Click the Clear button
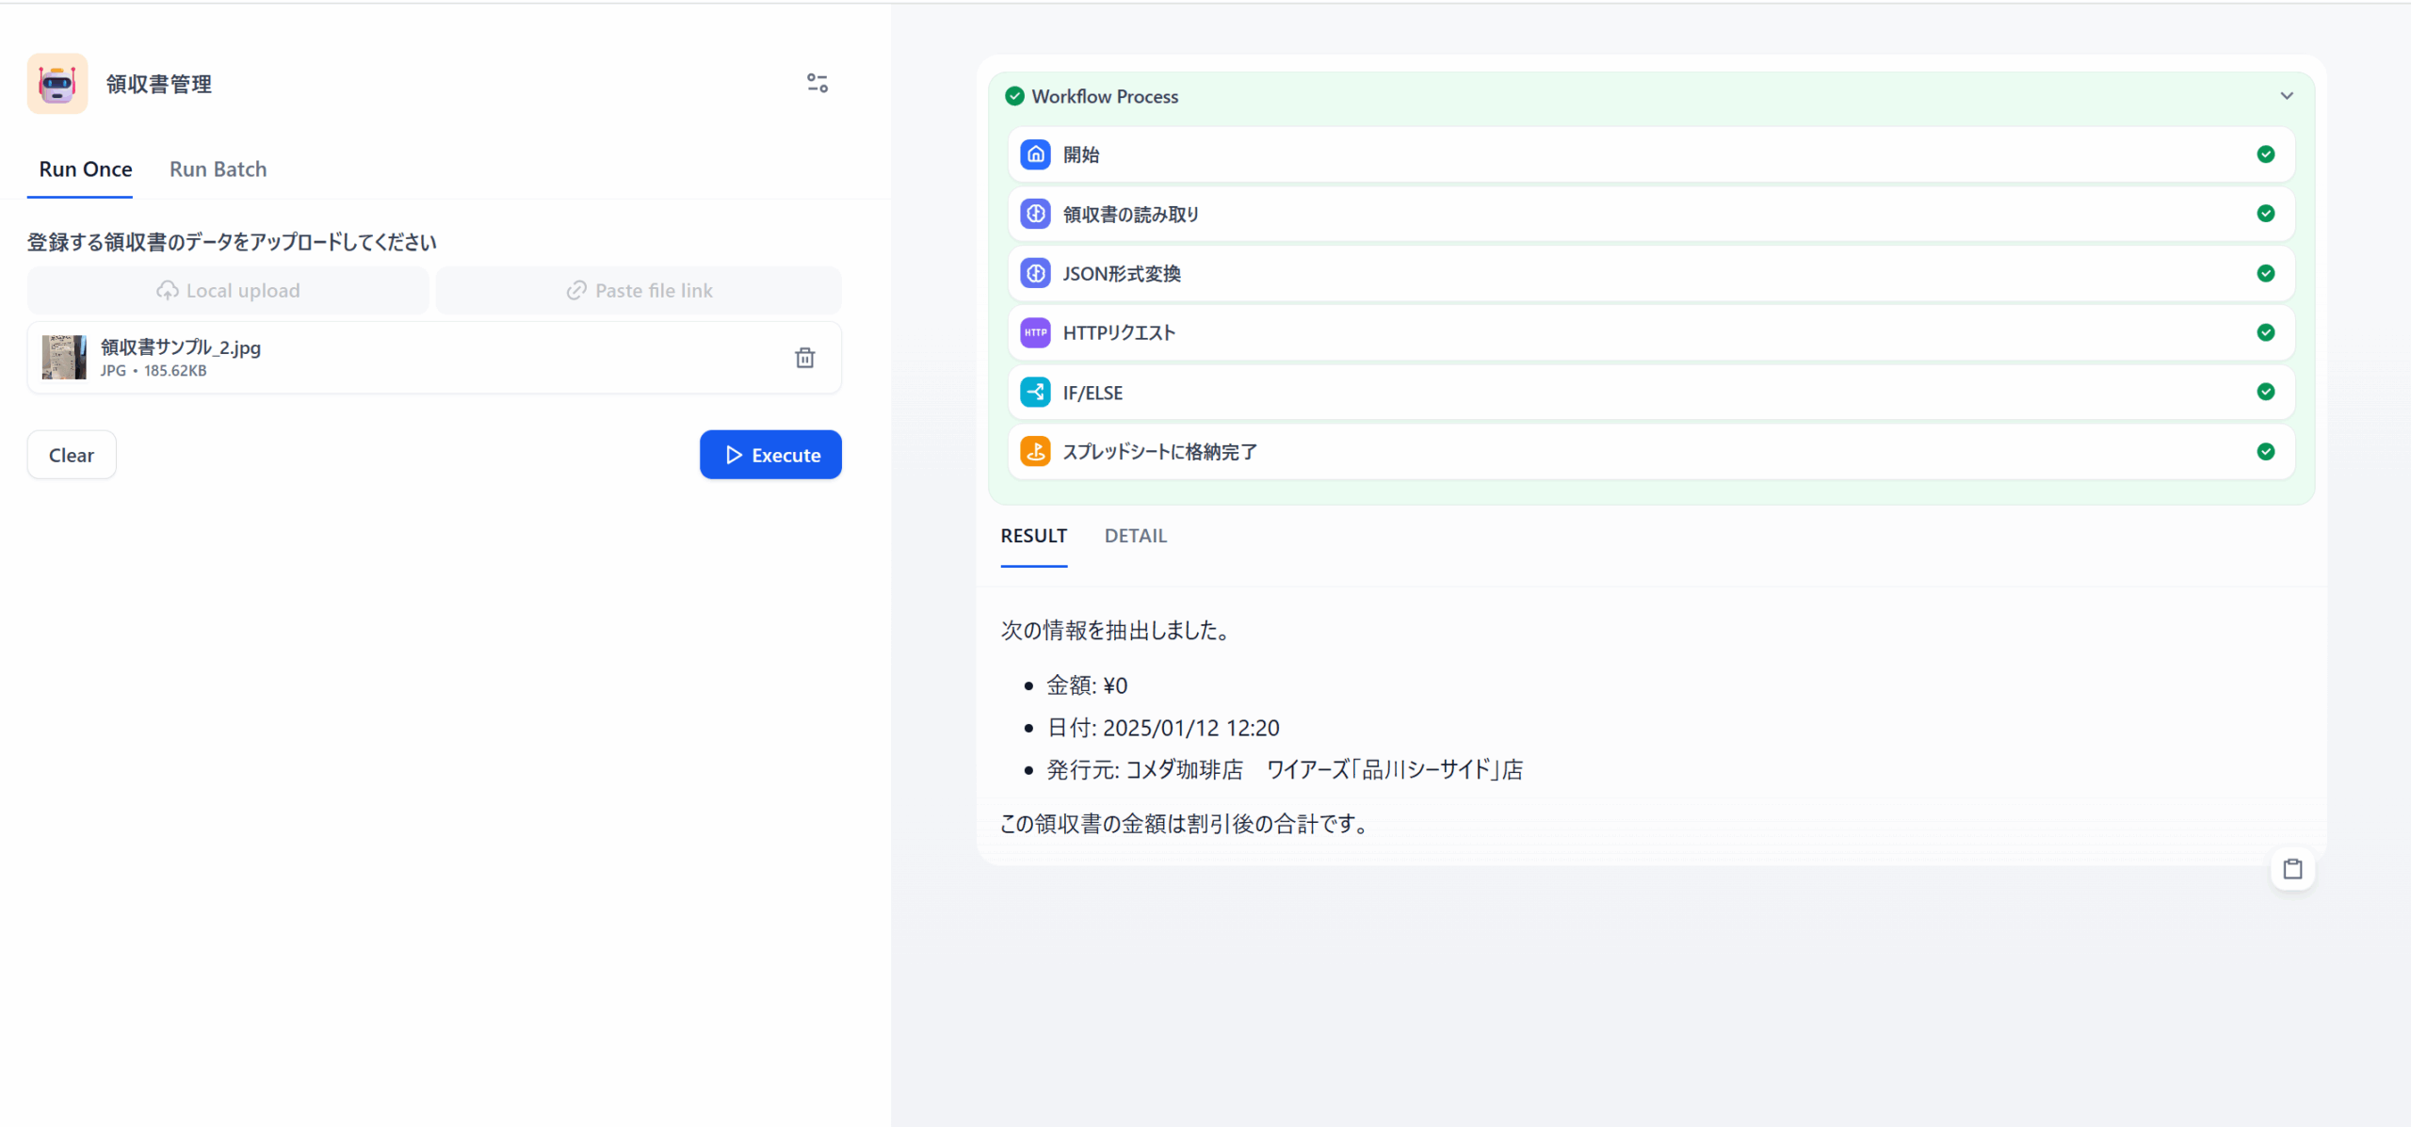Screen dimensions: 2411x1127 point(72,456)
